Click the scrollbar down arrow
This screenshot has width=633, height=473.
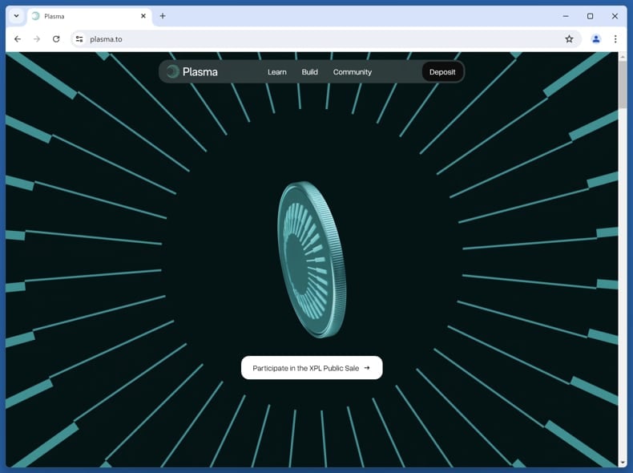click(622, 463)
